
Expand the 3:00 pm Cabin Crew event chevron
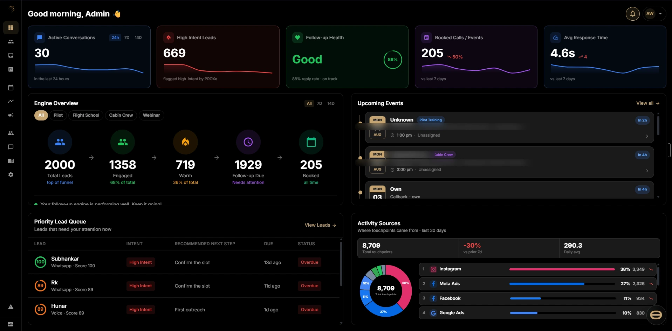[647, 171]
